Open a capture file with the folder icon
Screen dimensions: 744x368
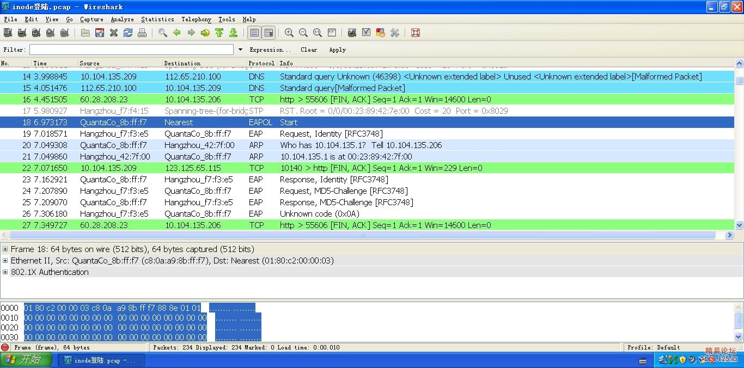[x=86, y=33]
